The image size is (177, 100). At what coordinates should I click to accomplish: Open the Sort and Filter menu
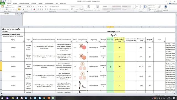[x=160, y=8]
